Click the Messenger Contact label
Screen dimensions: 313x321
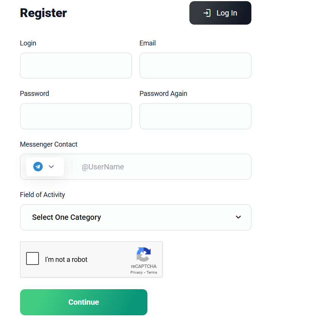(x=49, y=144)
